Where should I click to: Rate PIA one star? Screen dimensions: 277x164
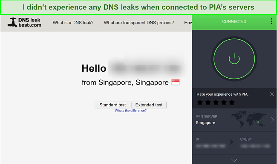(200, 102)
